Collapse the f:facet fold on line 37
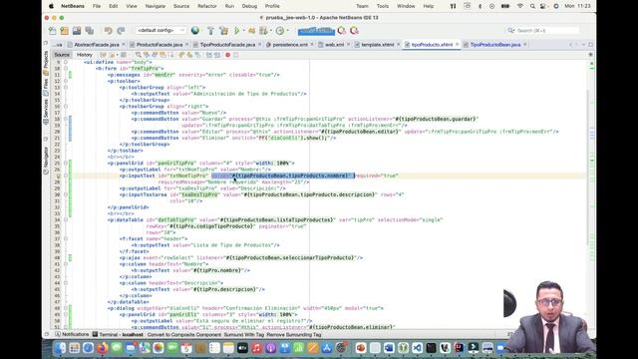 (66, 239)
